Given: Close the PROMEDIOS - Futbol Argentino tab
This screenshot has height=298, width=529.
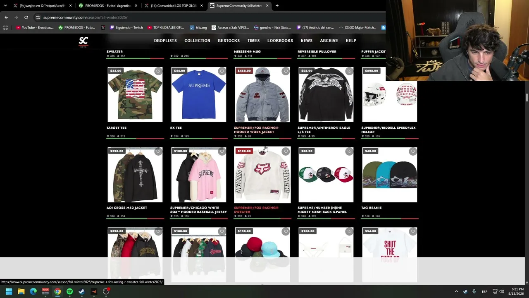Looking at the screenshot, I should (x=136, y=6).
